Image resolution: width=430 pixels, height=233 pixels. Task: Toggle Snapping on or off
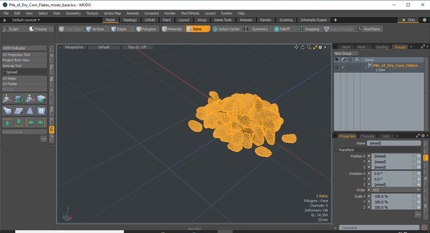click(309, 29)
